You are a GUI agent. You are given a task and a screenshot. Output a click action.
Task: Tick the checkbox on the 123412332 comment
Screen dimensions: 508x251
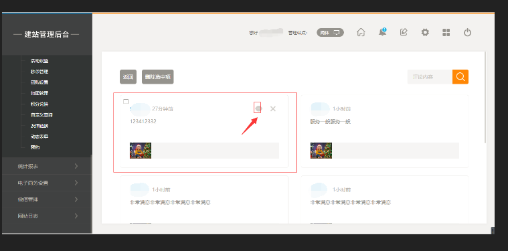(x=126, y=101)
